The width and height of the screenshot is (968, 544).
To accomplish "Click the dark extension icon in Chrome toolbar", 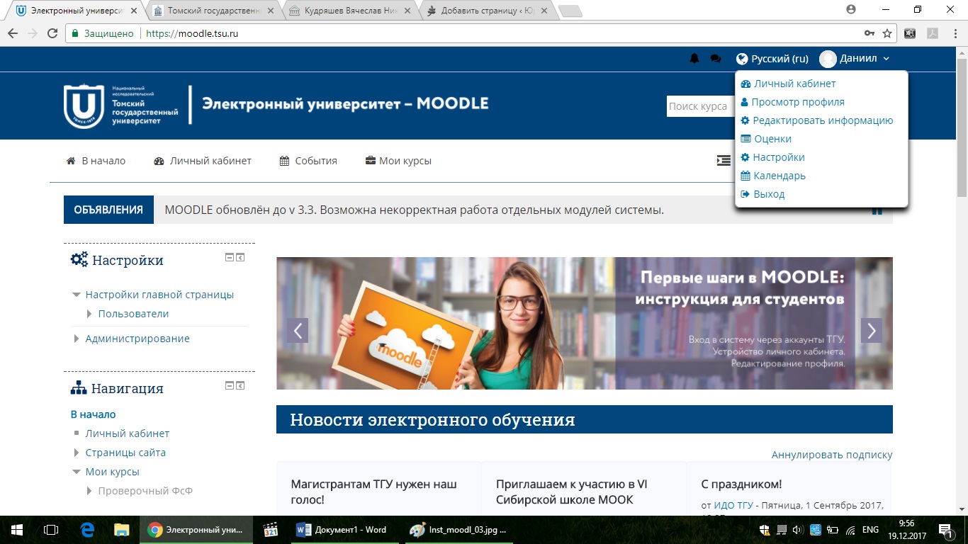I will tap(910, 33).
